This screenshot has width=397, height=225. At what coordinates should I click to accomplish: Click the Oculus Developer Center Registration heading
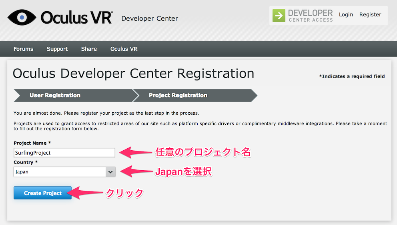tap(133, 74)
